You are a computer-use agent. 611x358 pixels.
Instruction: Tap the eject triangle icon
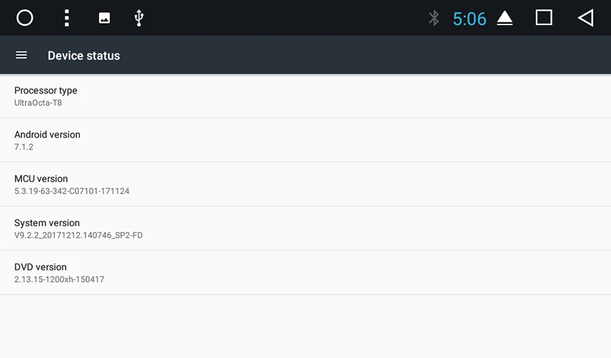(504, 18)
